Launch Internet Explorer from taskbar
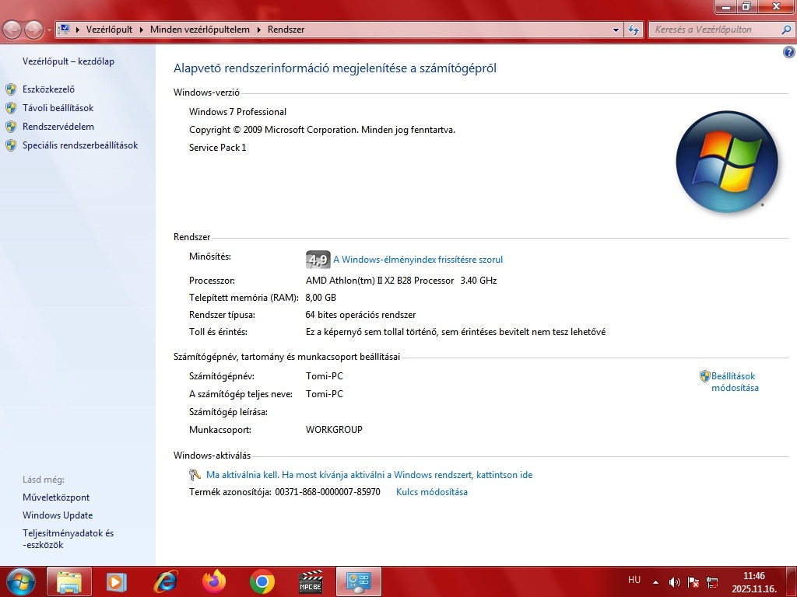Viewport: 797px width, 597px height. 166,581
